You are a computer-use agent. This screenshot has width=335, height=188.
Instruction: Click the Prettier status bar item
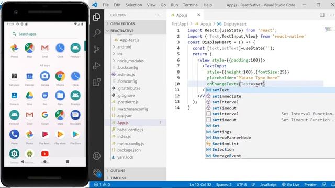310,184
